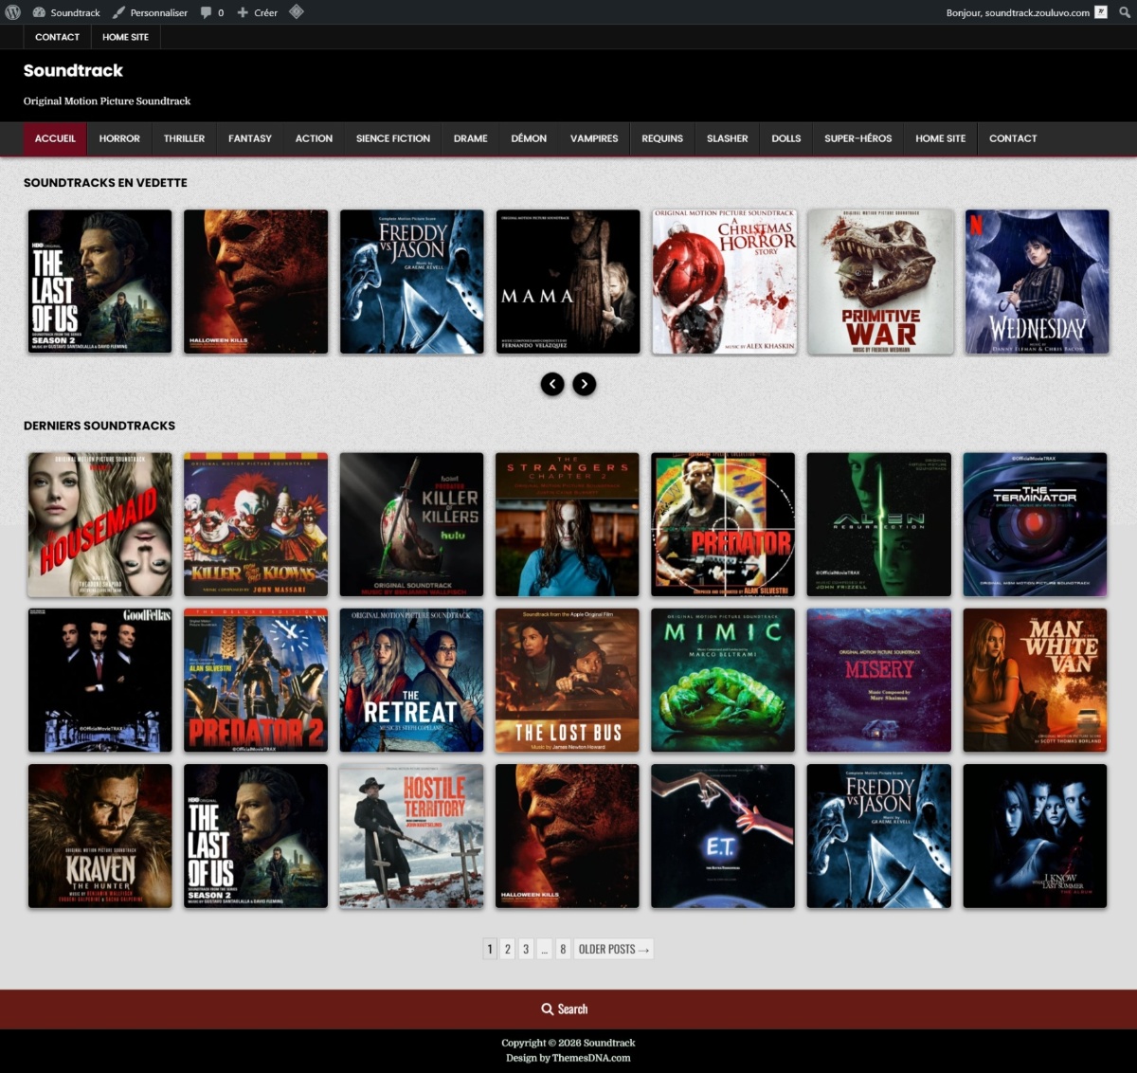Screen dimensions: 1137x1073
Task: Open featured The Last of Us cover
Action: point(100,282)
